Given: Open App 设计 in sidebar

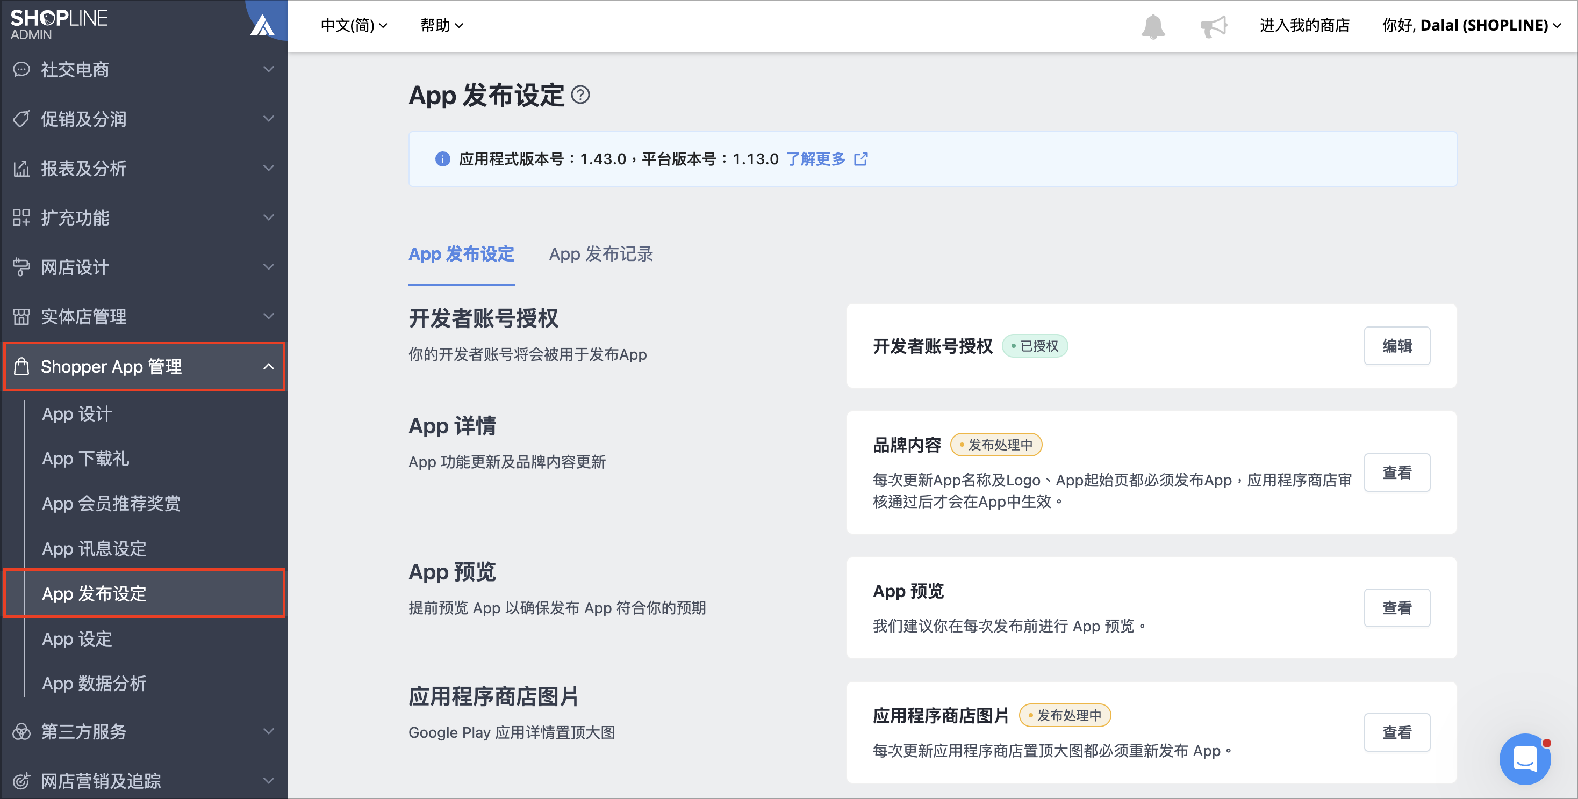Looking at the screenshot, I should (76, 414).
